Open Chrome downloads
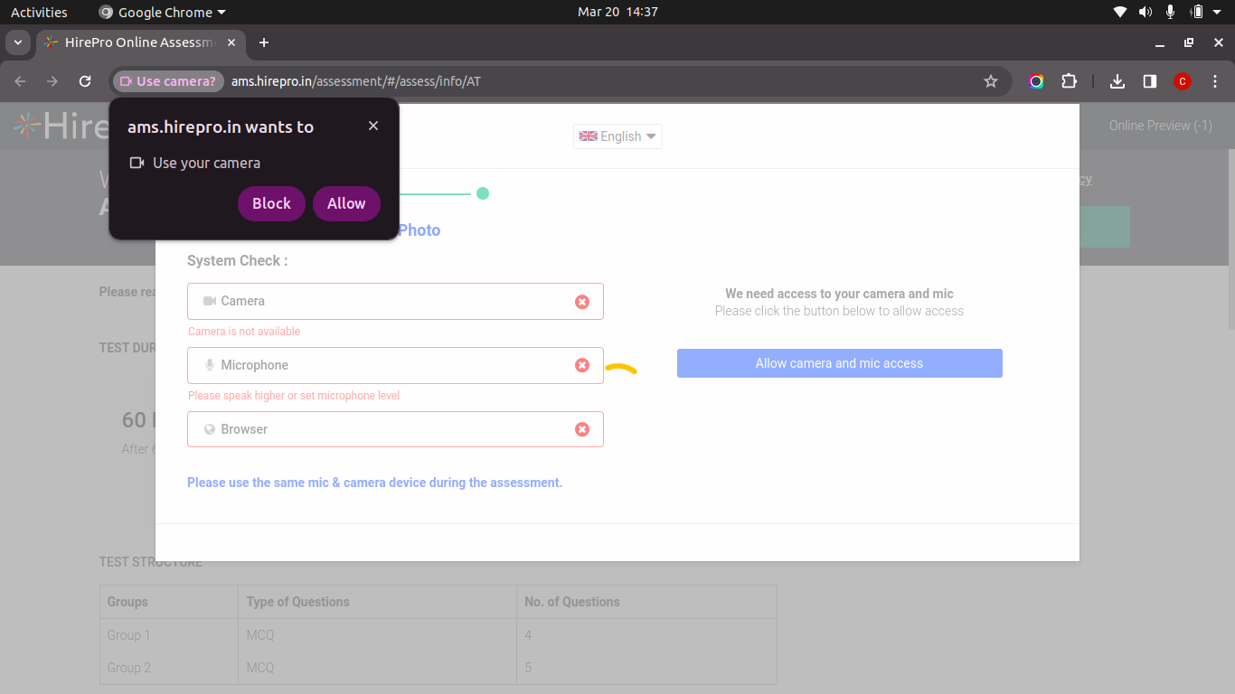1235x694 pixels. coord(1117,81)
